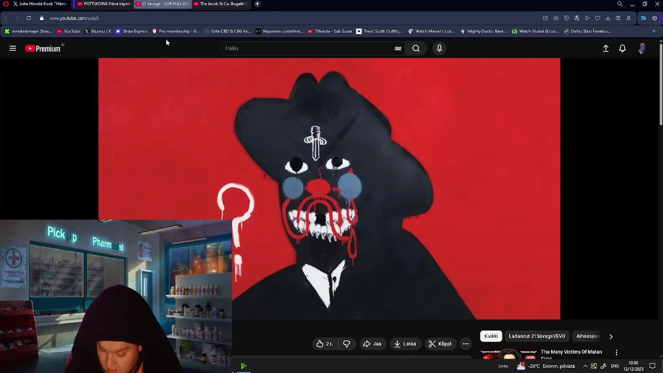This screenshot has width=663, height=373.
Task: Open the YouTube account avatar menu
Action: [x=642, y=48]
